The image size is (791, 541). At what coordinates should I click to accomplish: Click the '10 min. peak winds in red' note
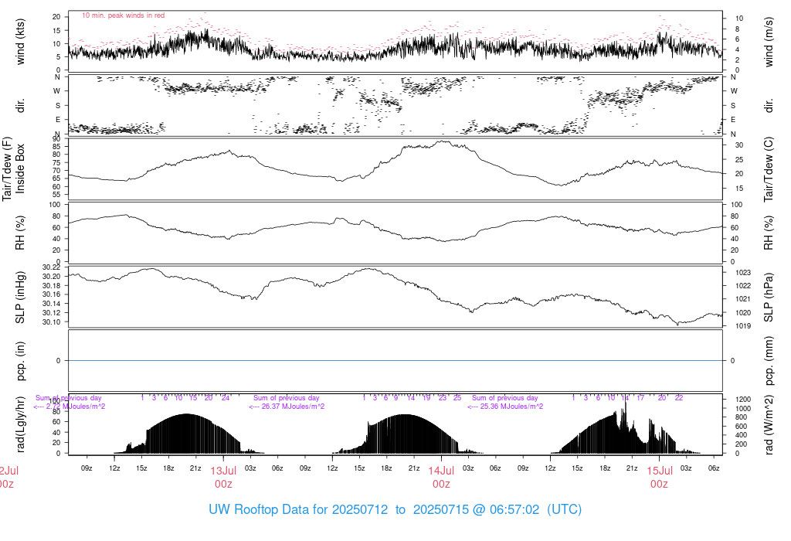(123, 15)
